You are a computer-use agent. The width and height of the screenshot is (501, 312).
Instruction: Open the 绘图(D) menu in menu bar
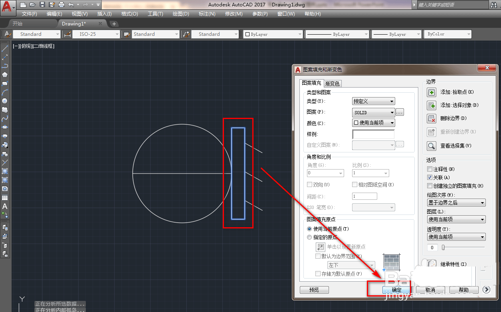[181, 14]
